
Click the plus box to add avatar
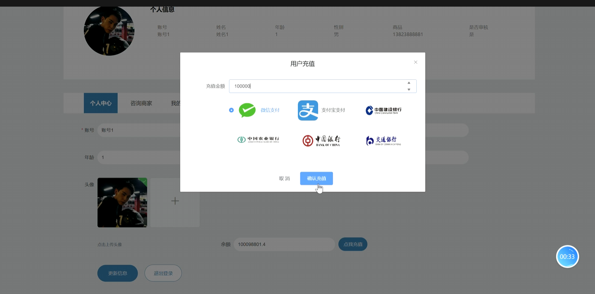coord(175,202)
